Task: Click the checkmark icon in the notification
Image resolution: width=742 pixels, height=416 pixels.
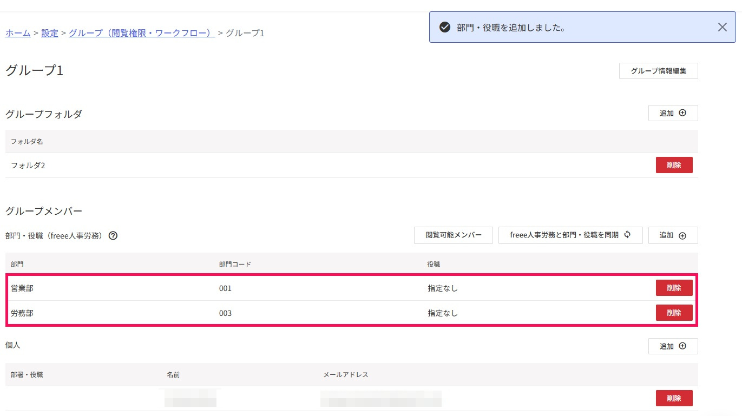Action: point(445,27)
